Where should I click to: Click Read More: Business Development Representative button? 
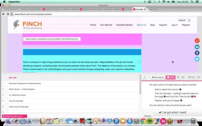(x=52, y=39)
